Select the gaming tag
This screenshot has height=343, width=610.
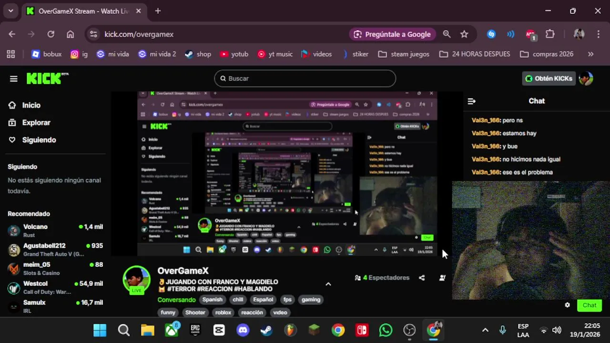click(x=311, y=300)
